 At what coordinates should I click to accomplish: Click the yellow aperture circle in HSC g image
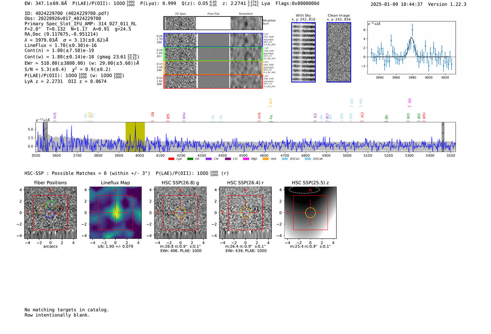(180, 213)
